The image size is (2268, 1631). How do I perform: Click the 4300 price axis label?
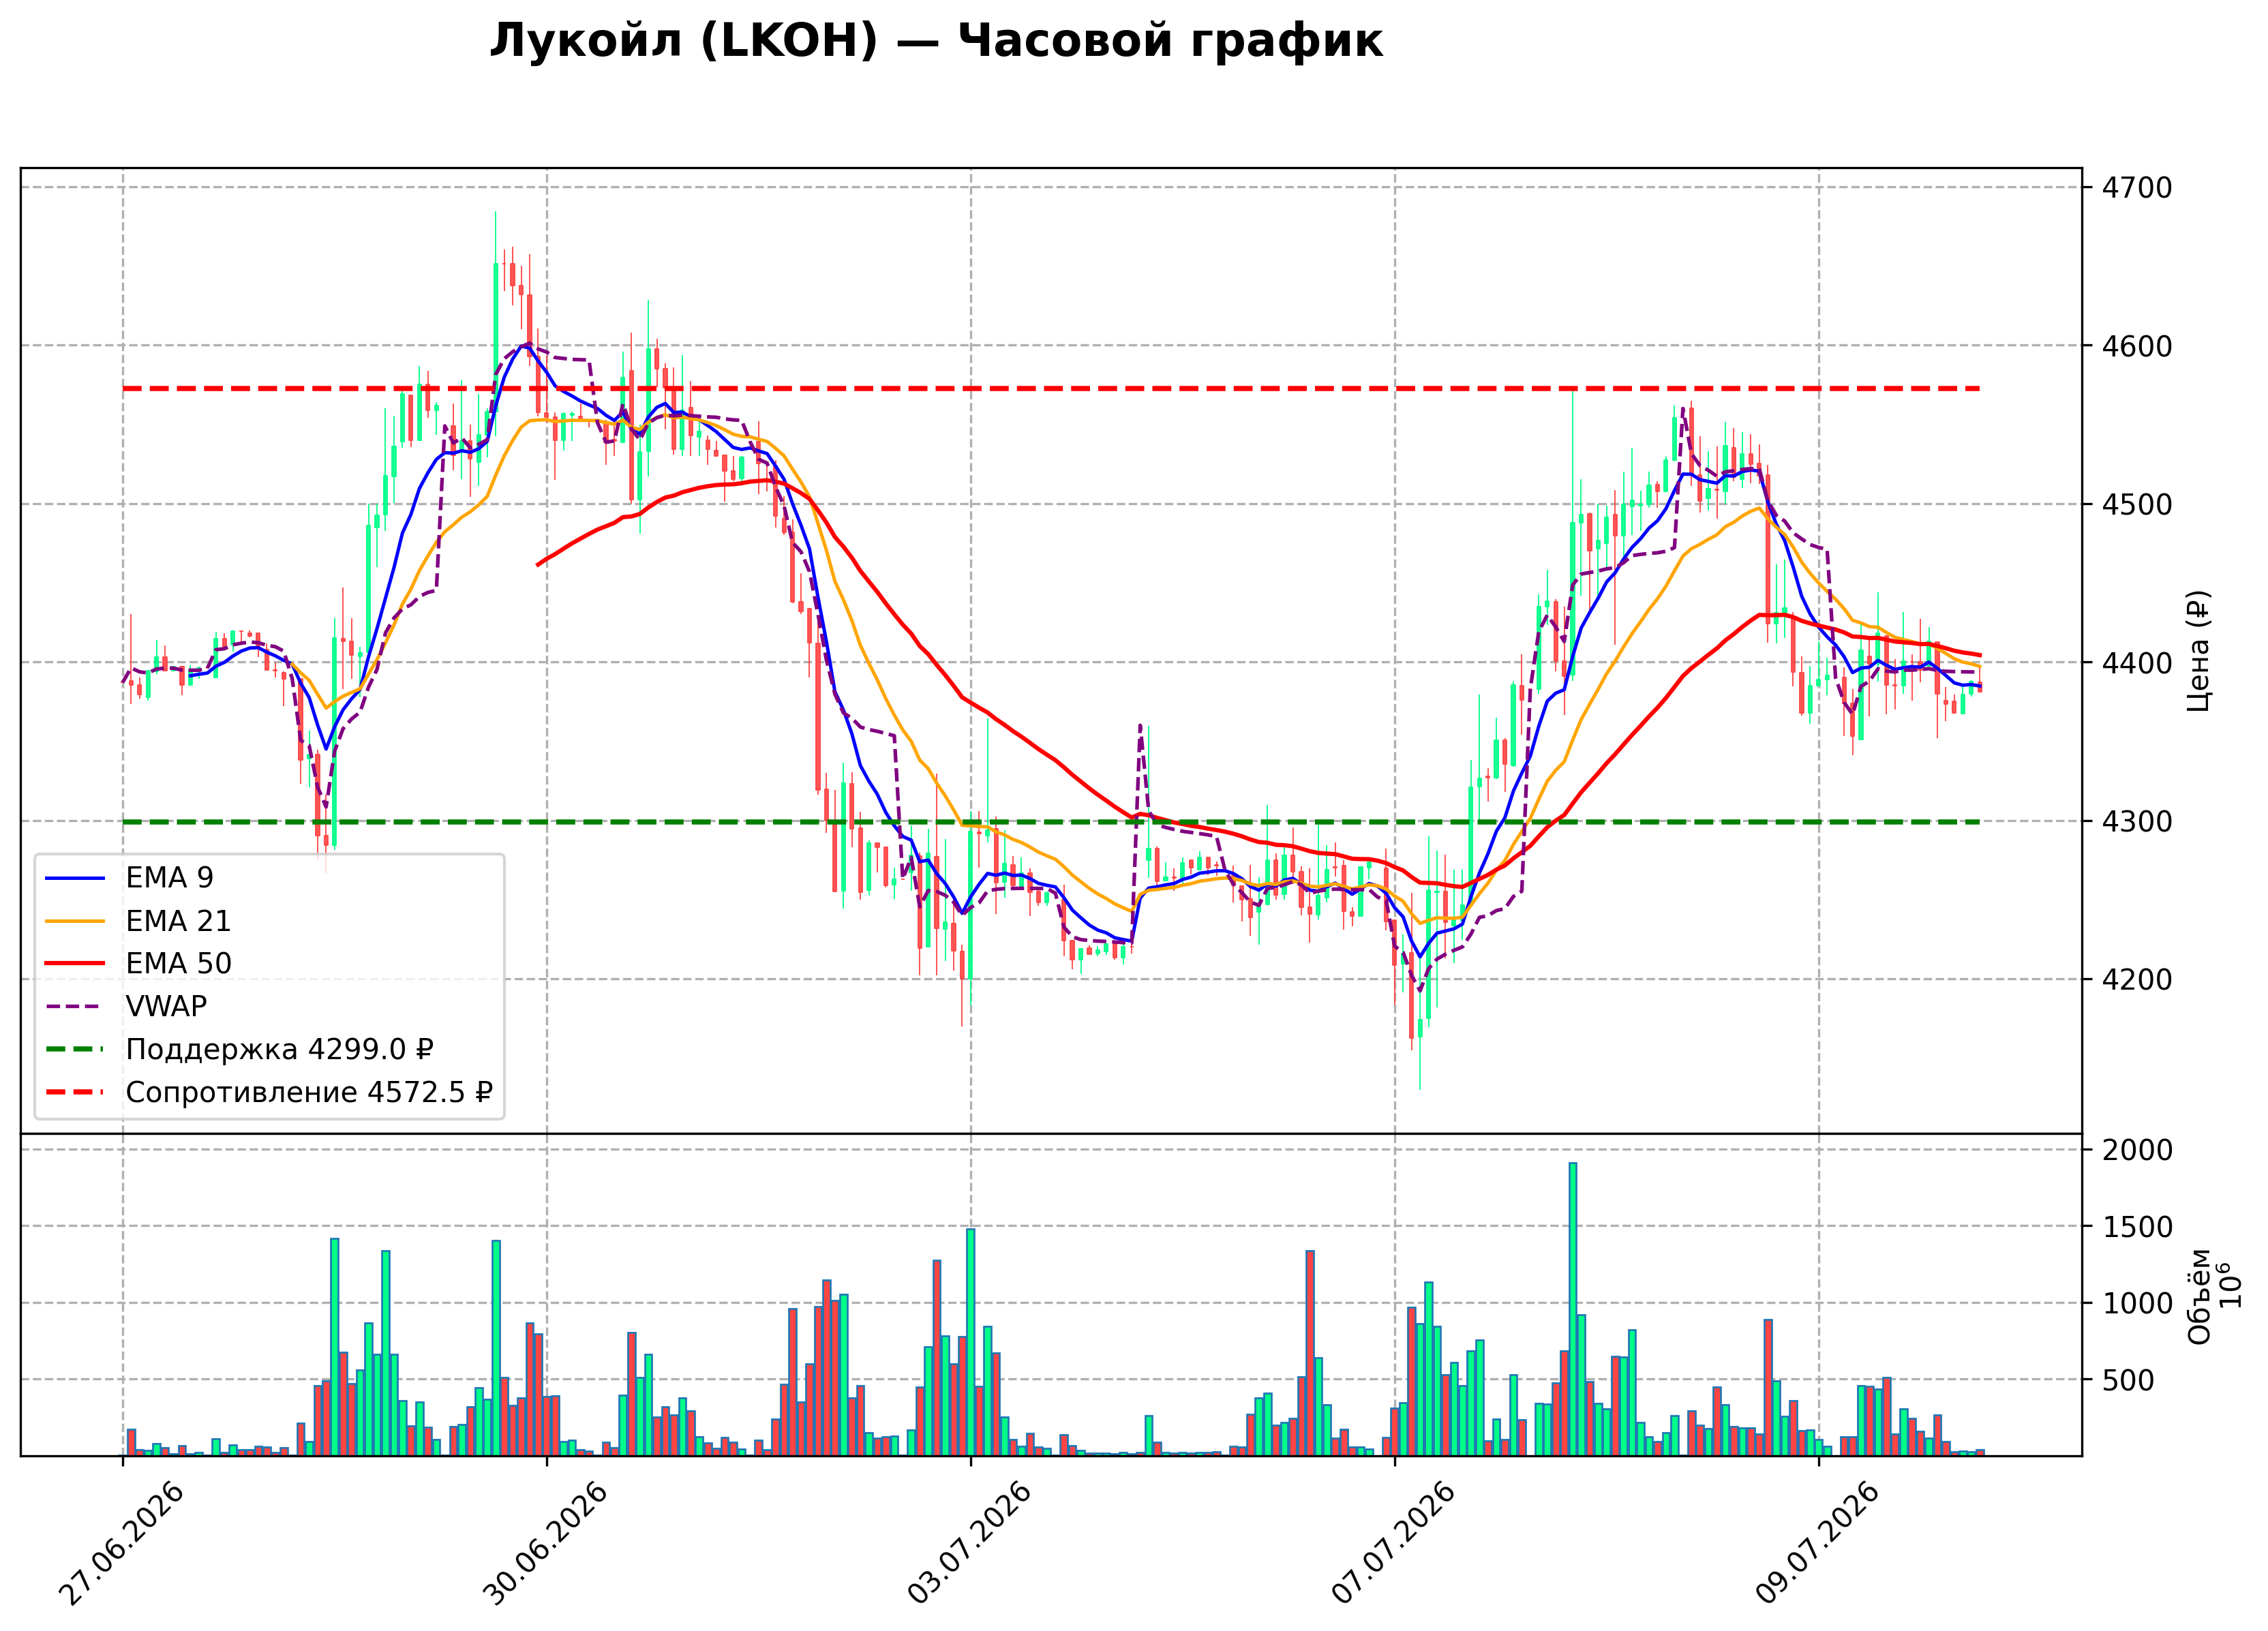tap(2137, 822)
